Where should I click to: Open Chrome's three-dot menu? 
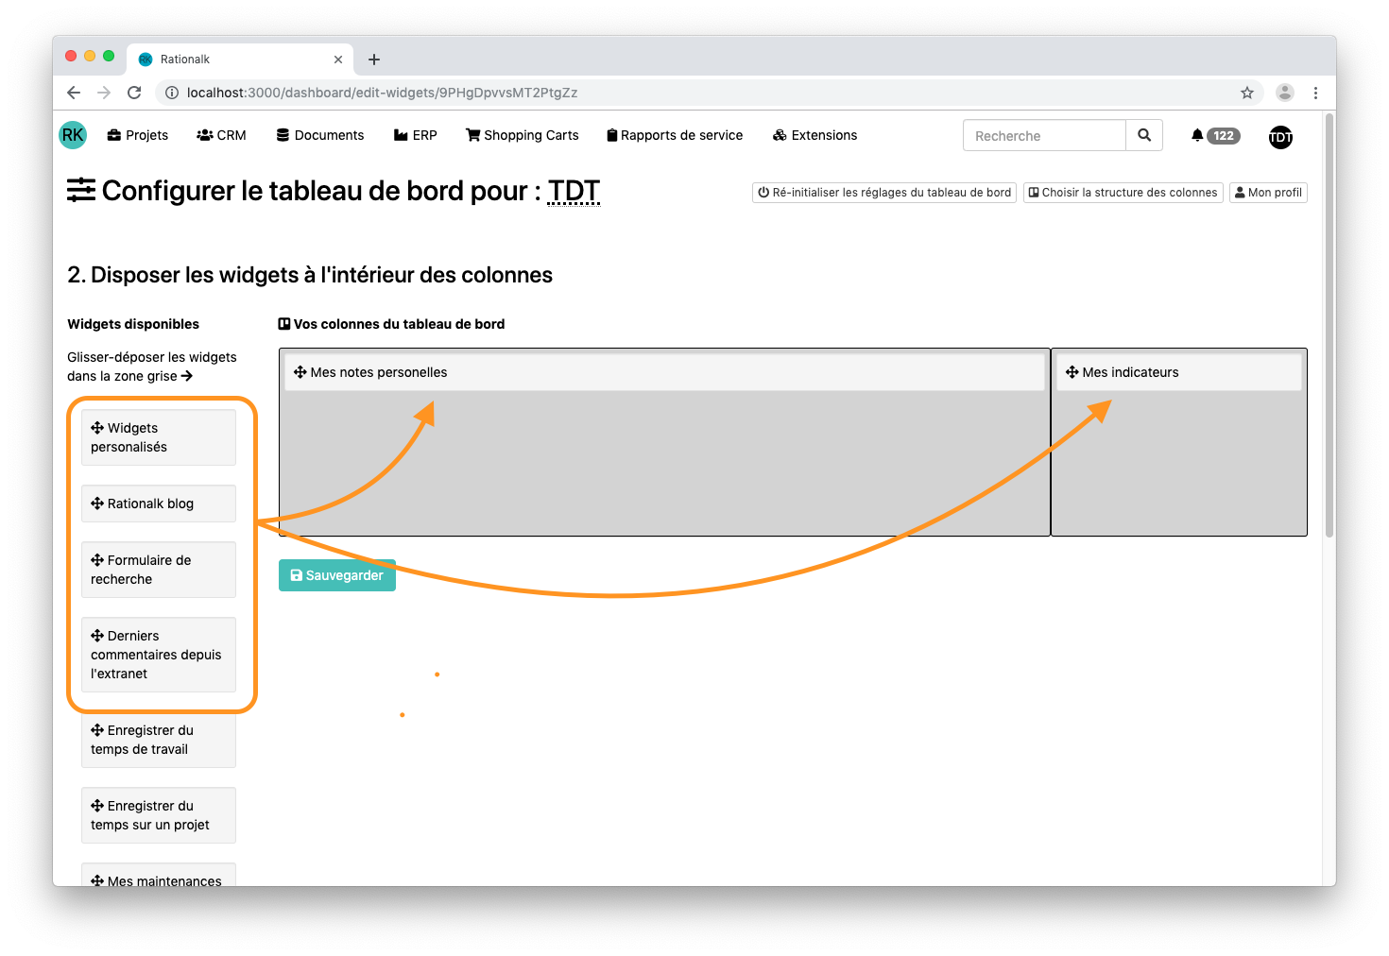click(1315, 93)
